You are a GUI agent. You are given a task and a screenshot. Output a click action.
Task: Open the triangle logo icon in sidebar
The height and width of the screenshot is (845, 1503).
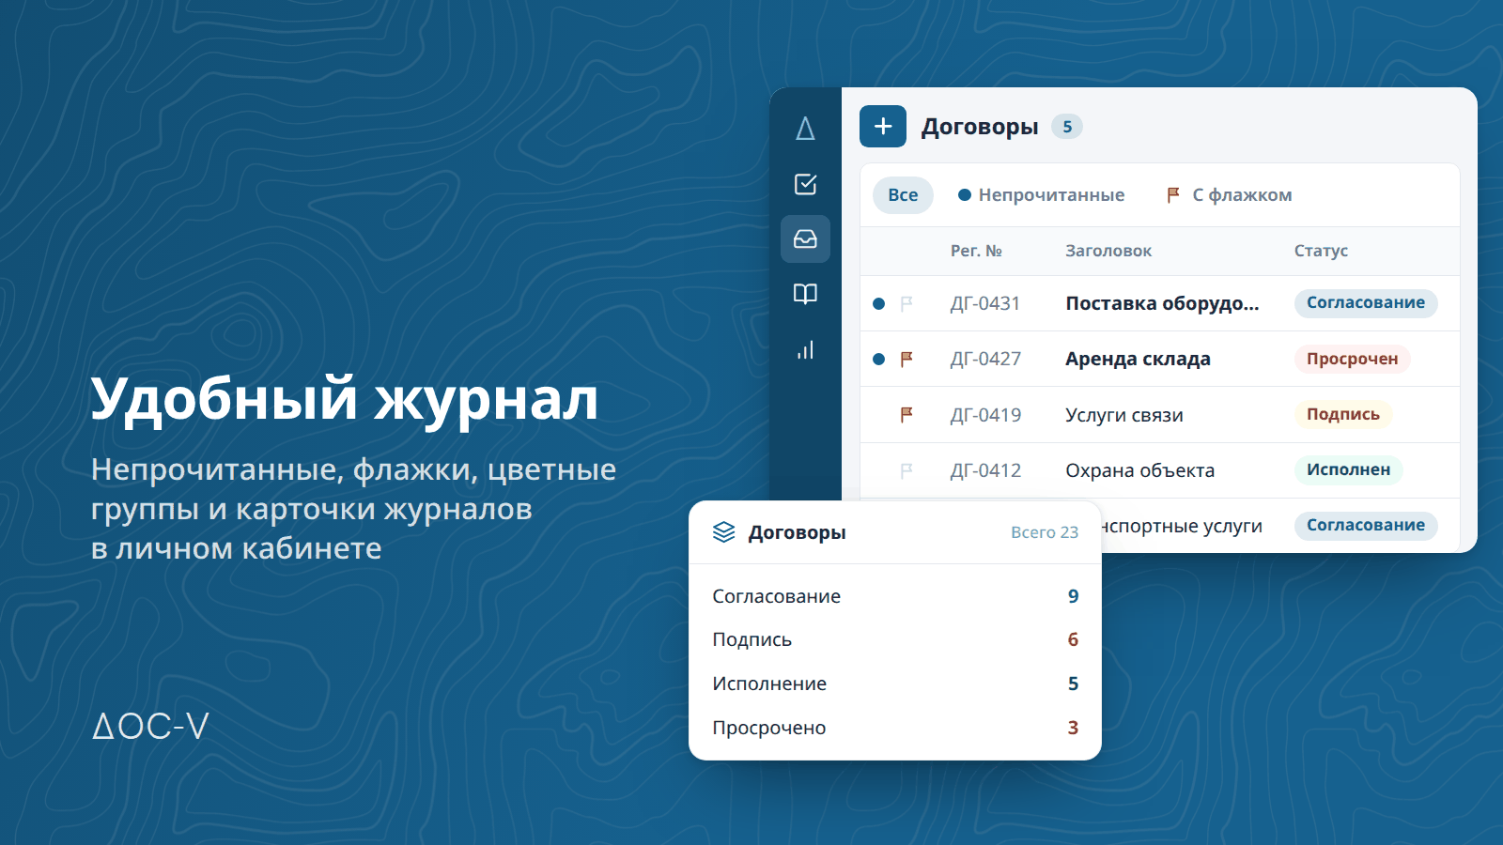point(805,129)
